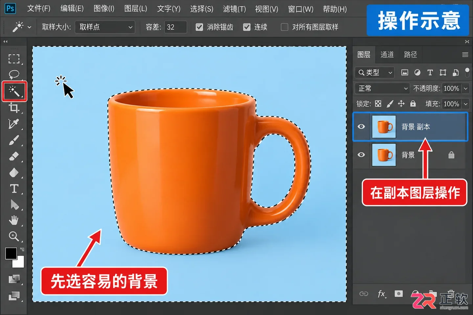This screenshot has height=315, width=473.
Task: Select the Eraser tool
Action: (14, 156)
